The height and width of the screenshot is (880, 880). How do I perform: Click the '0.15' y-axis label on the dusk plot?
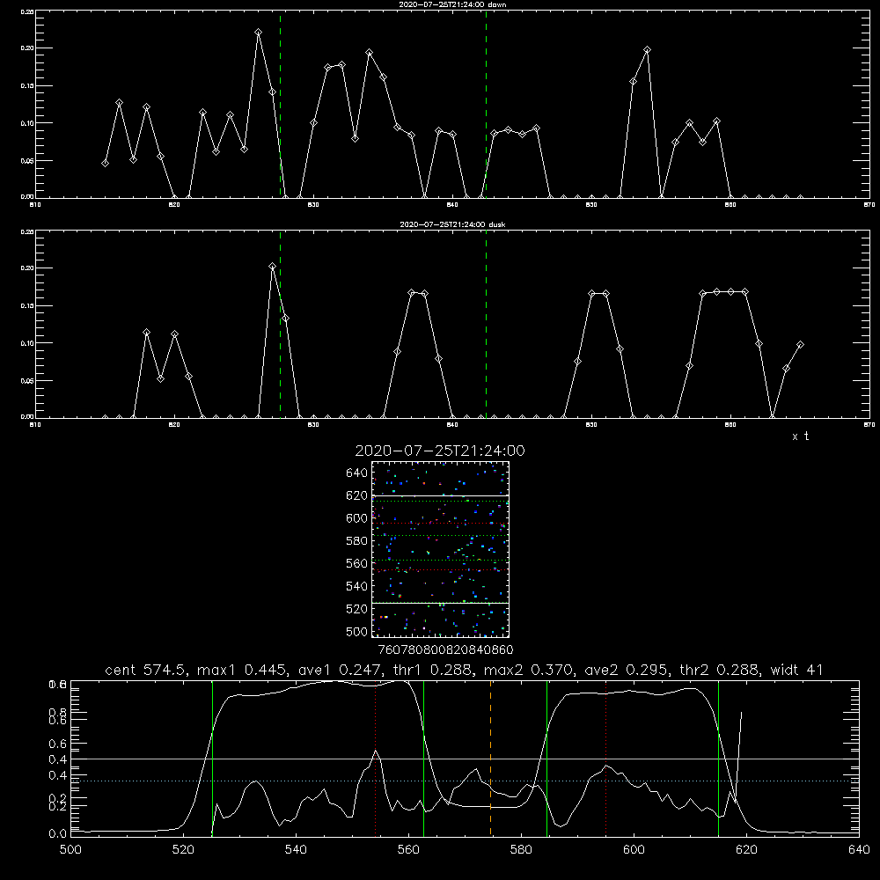[x=27, y=306]
